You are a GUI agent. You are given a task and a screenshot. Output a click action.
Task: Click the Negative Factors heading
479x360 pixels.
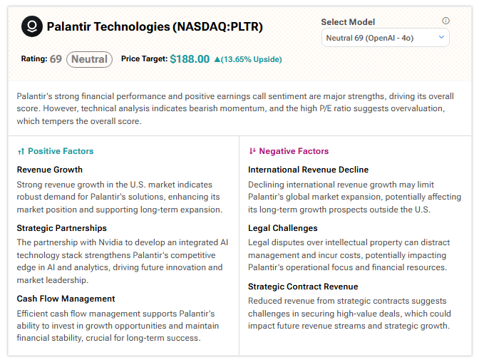pos(294,151)
